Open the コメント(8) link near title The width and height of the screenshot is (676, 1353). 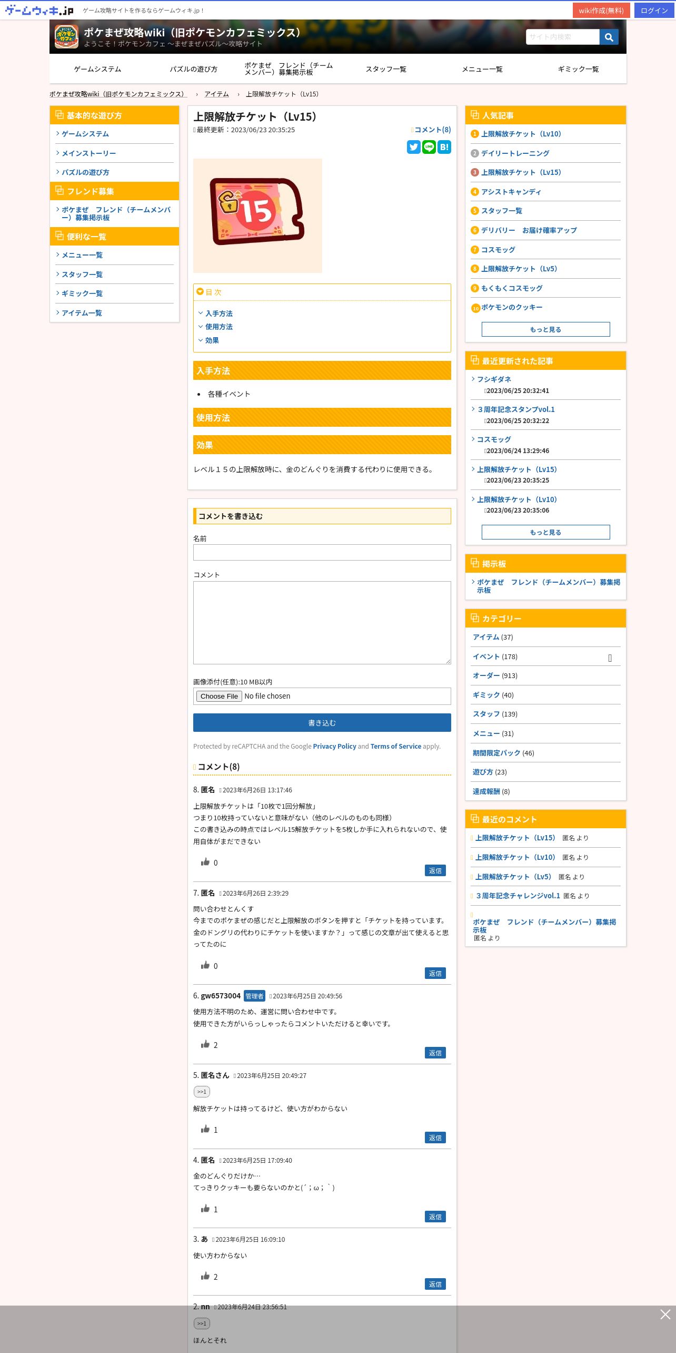click(x=432, y=130)
